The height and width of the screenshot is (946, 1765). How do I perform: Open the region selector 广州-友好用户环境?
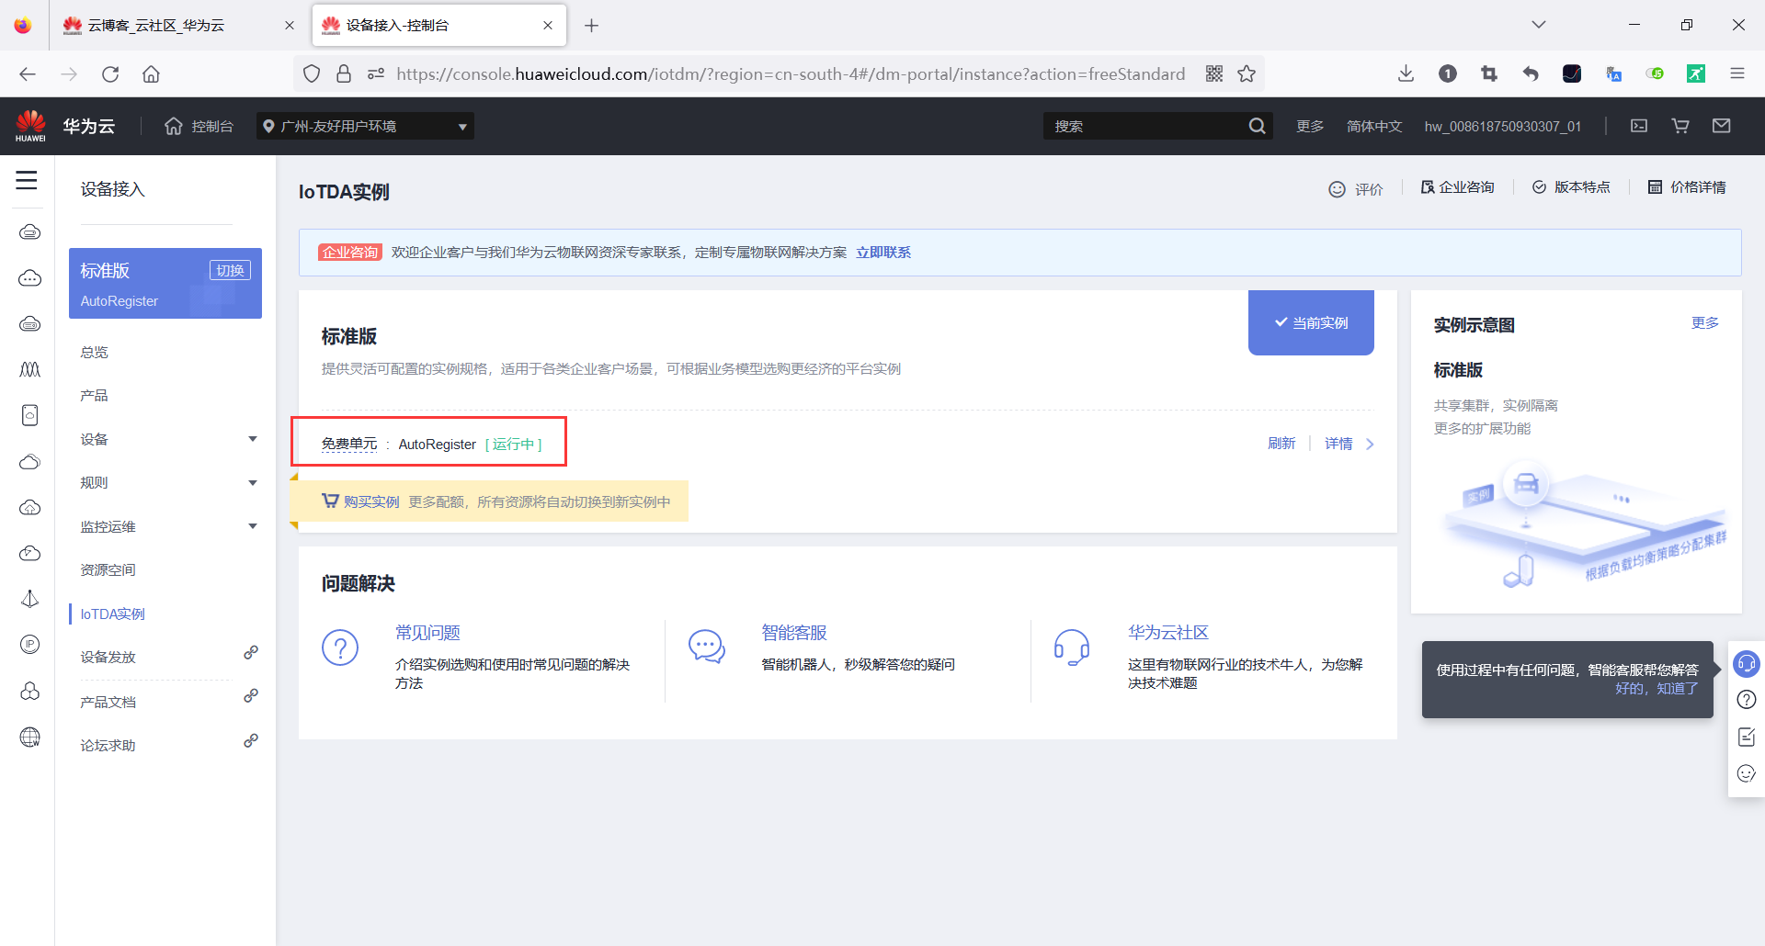tap(365, 126)
